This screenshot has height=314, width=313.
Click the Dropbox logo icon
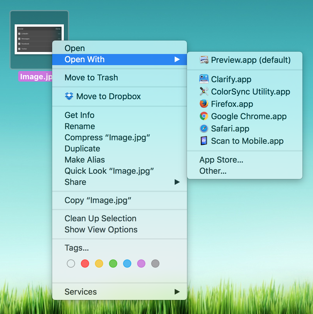69,96
